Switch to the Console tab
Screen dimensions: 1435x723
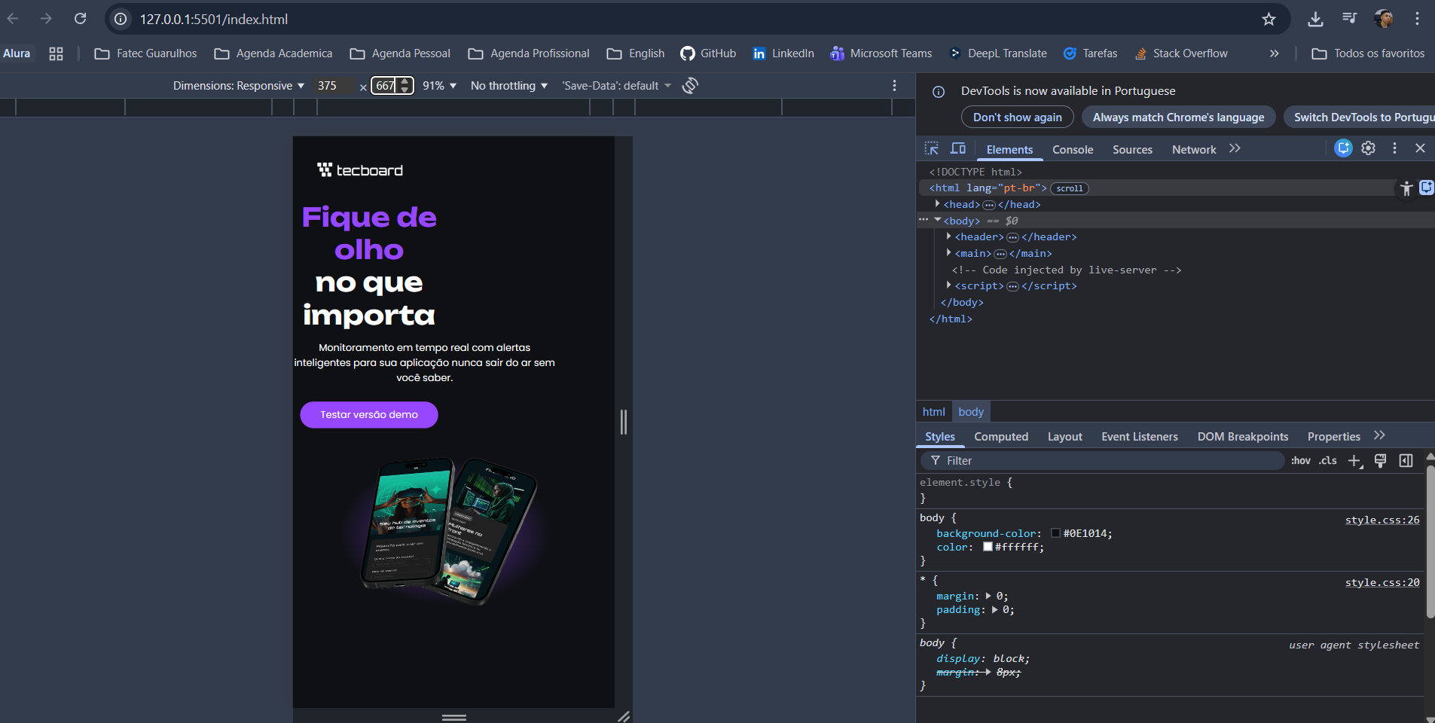tap(1072, 149)
